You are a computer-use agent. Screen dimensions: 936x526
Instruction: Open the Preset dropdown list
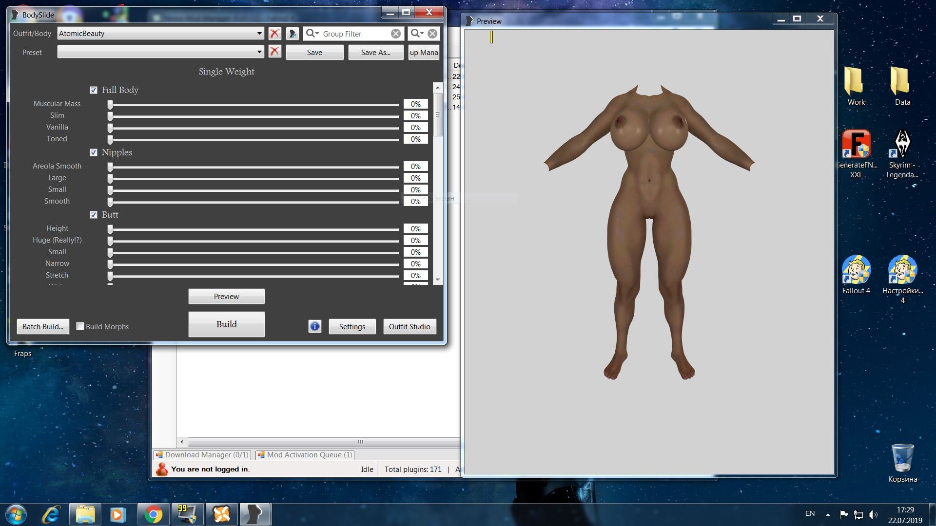(x=259, y=52)
